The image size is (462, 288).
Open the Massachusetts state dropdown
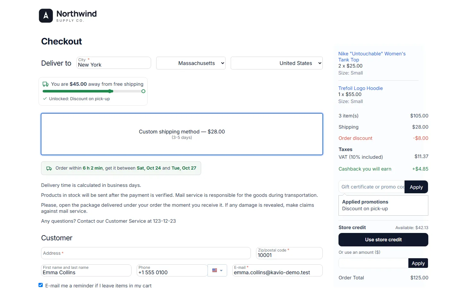pyautogui.click(x=191, y=63)
